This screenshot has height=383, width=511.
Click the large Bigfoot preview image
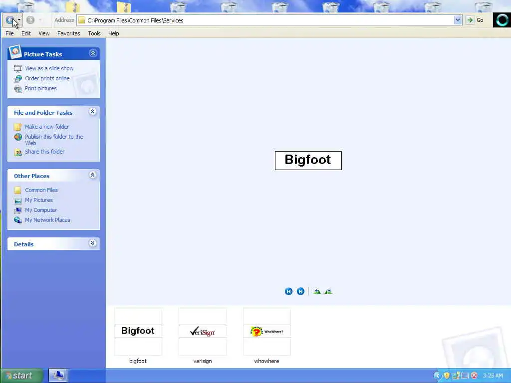(308, 161)
